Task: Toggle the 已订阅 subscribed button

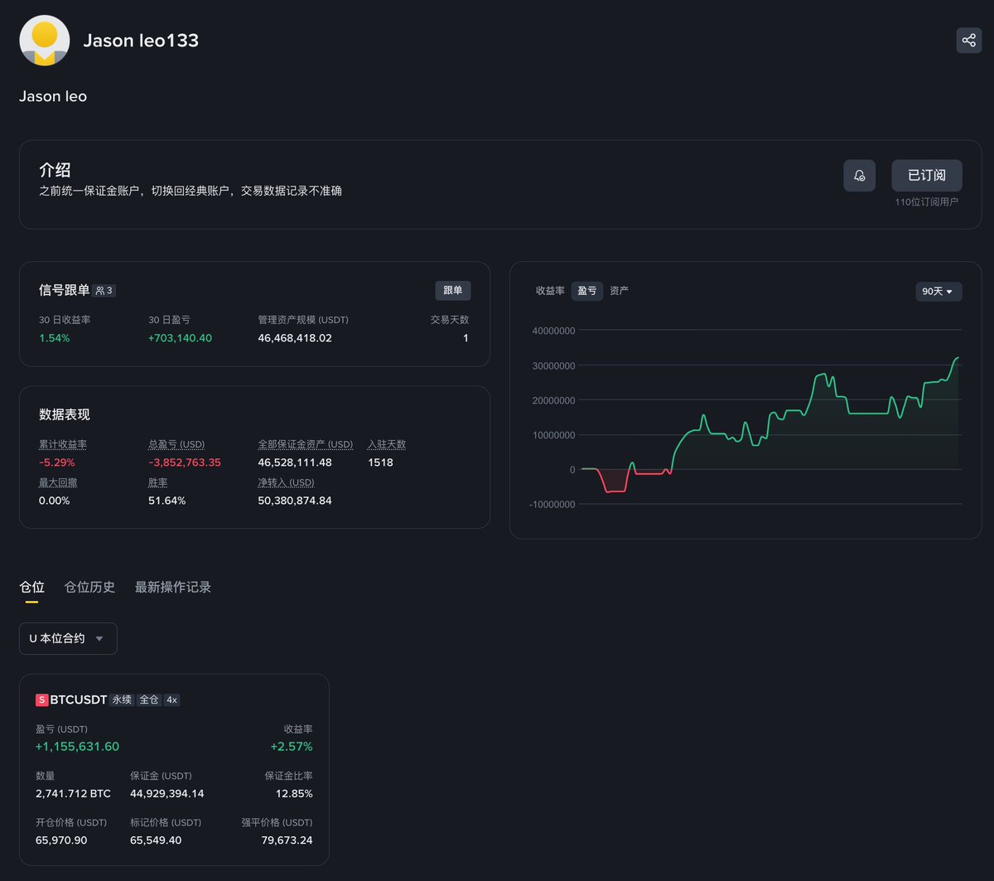Action: coord(927,176)
